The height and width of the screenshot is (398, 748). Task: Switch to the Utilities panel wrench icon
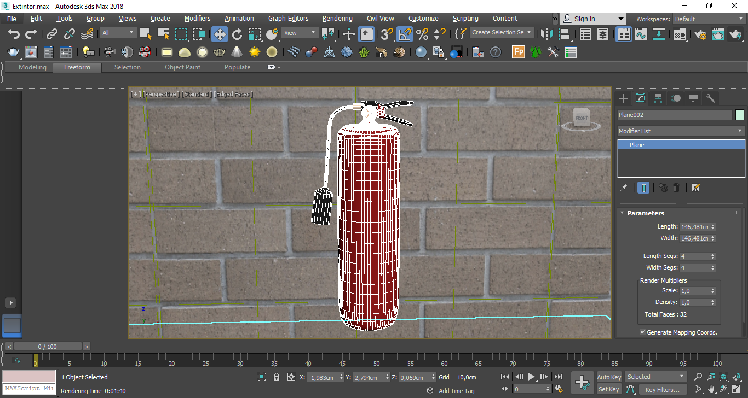coord(711,98)
